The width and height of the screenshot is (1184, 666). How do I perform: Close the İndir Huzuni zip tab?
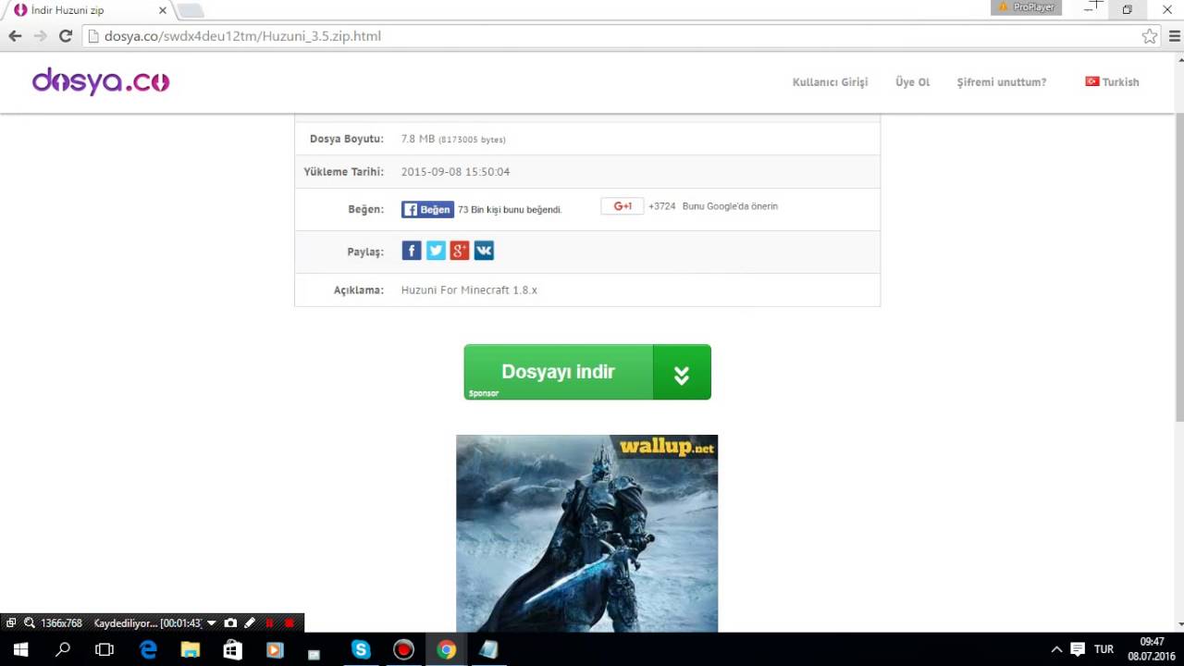coord(163,10)
